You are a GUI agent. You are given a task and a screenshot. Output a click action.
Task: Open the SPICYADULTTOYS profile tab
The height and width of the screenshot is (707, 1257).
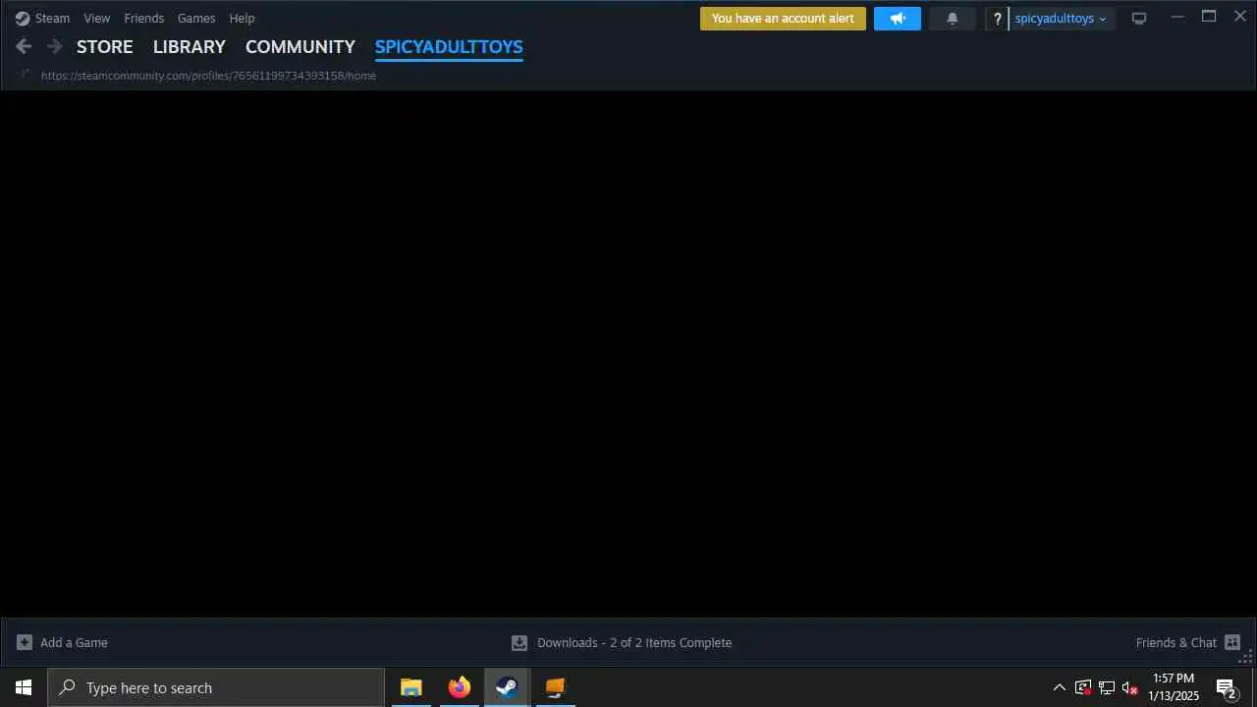coord(449,46)
